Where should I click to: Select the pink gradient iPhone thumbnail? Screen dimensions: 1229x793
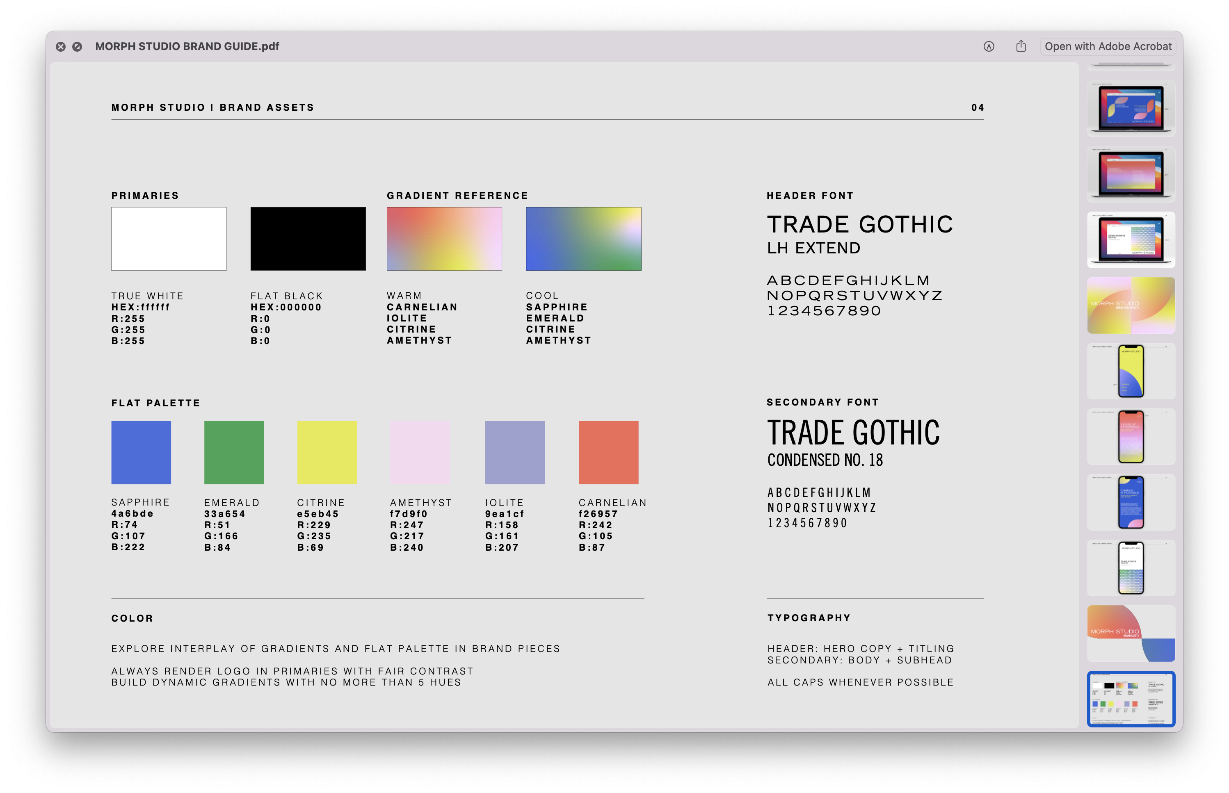[x=1131, y=437]
